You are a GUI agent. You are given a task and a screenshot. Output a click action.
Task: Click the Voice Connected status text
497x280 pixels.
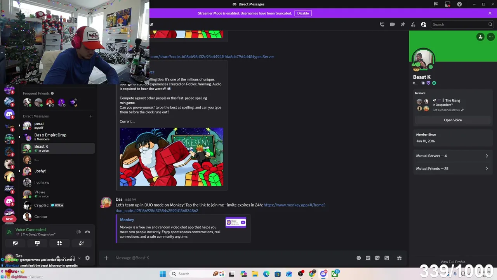31,229
